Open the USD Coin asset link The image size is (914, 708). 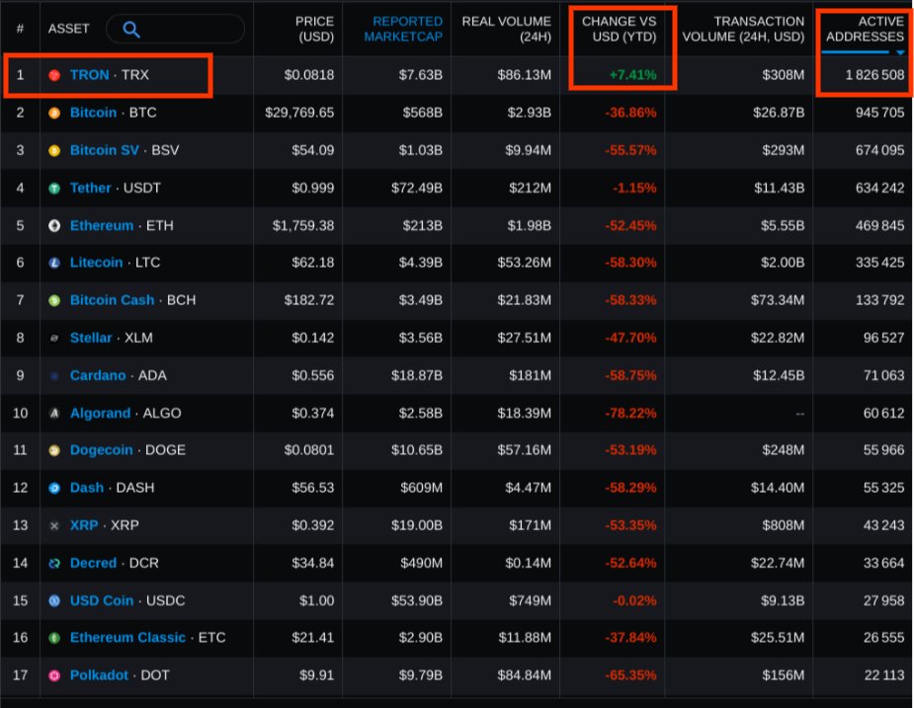(102, 600)
